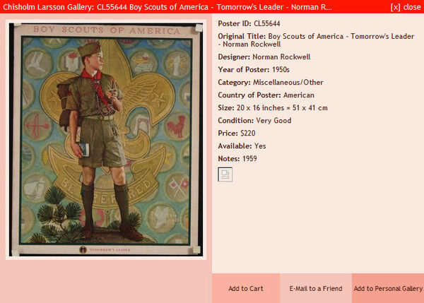Click Year of Poster: 1950s text
This screenshot has width=424, height=303.
254,69
